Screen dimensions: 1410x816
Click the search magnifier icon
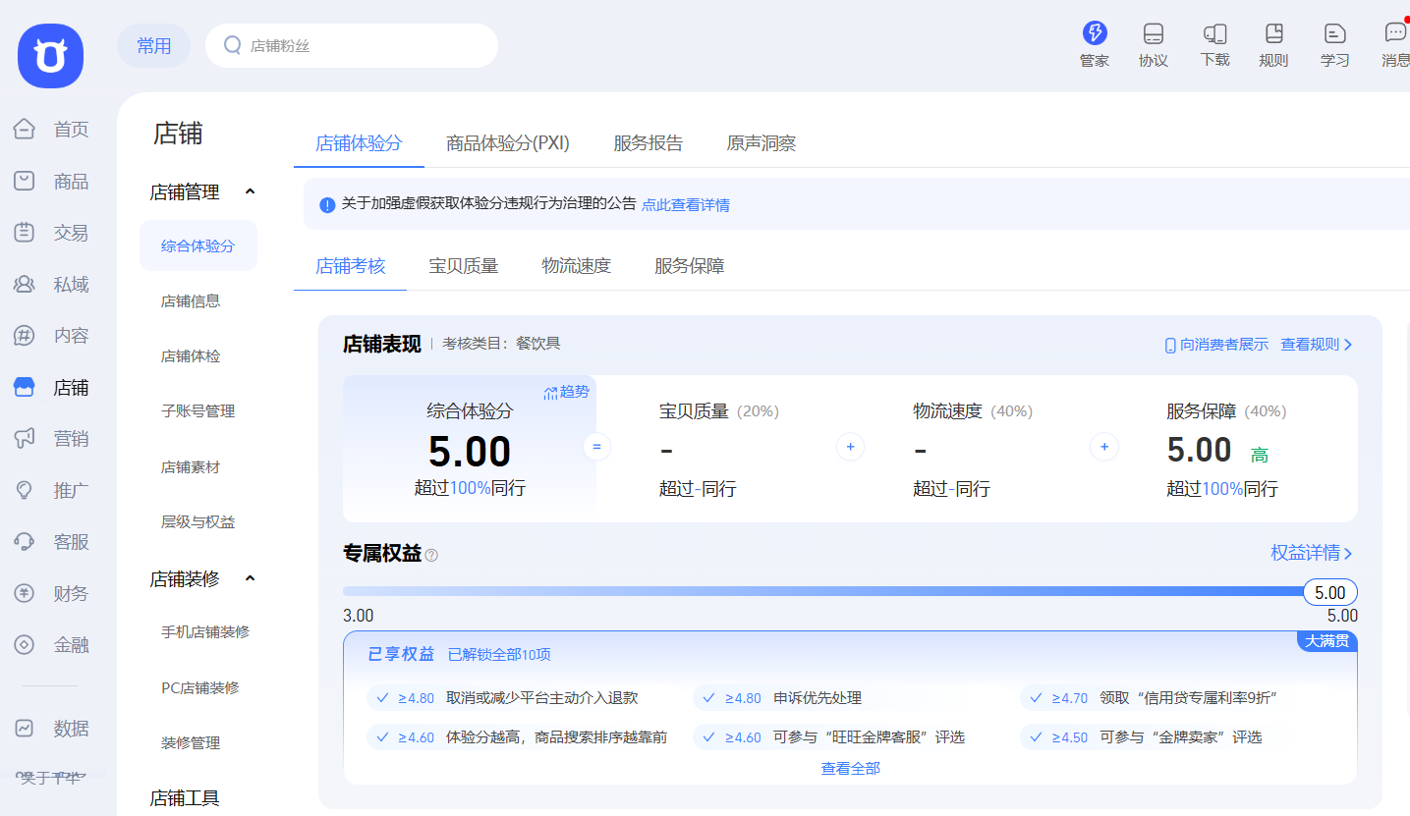[233, 45]
